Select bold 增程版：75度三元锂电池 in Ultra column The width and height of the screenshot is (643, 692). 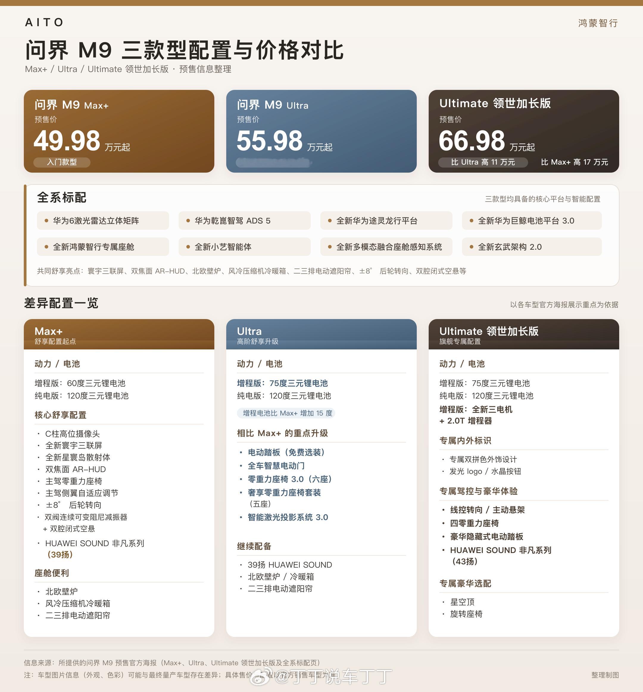point(282,383)
